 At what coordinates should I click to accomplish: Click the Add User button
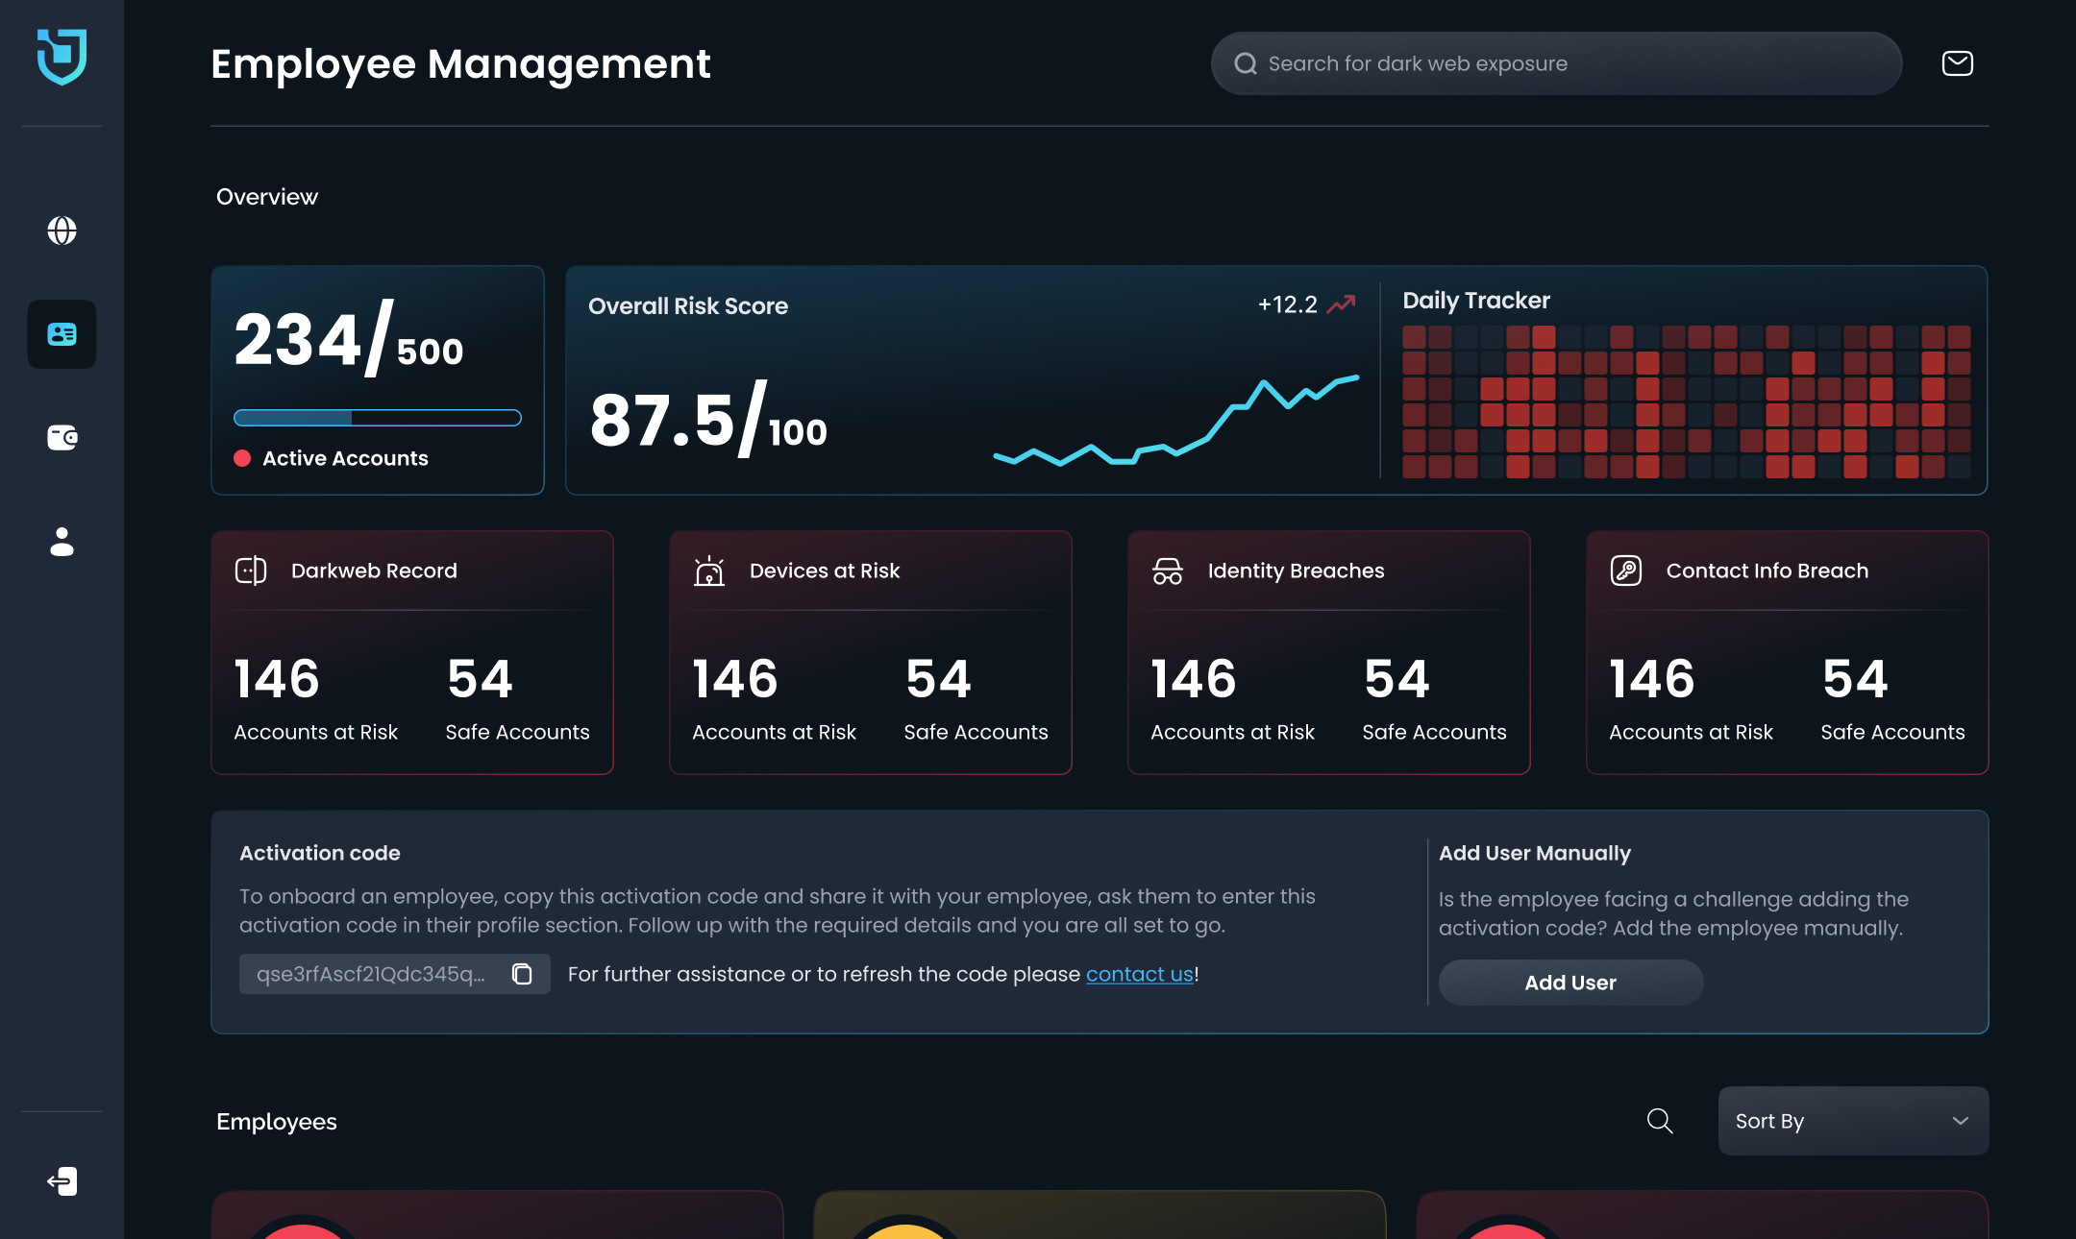pos(1570,983)
